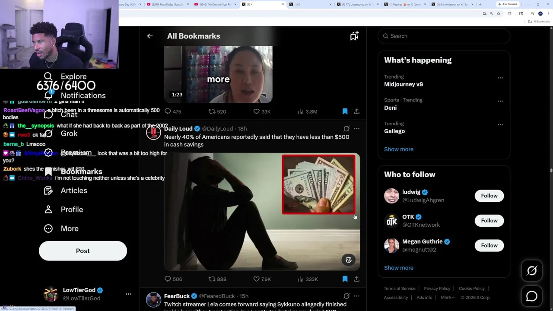This screenshot has height=311, width=553.
Task: Open Grok action on Daily Loud post
Action: (x=346, y=129)
